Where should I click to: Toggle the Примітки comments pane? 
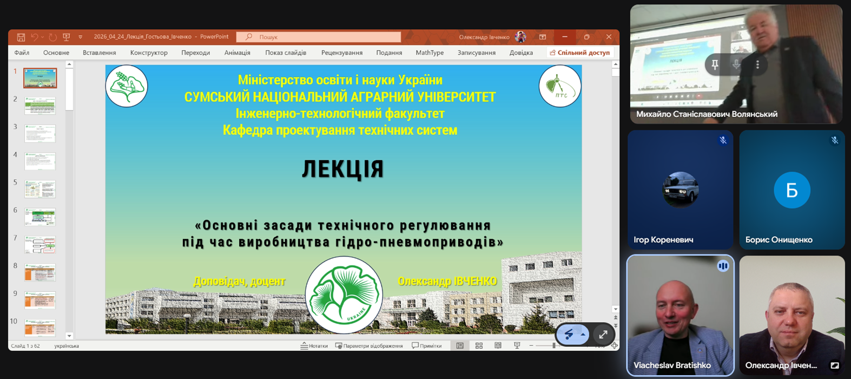pos(427,346)
